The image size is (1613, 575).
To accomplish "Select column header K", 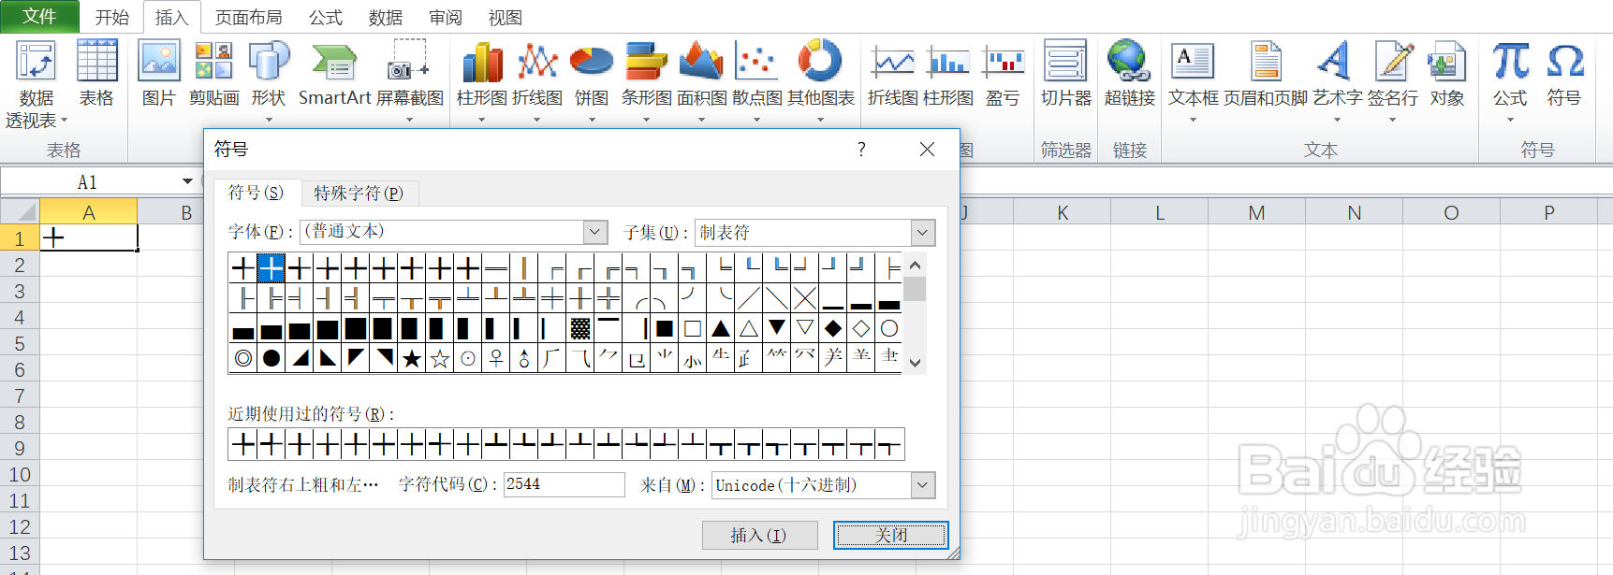I will 1063,212.
